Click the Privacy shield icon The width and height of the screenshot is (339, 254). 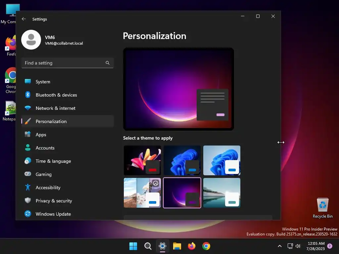28,200
